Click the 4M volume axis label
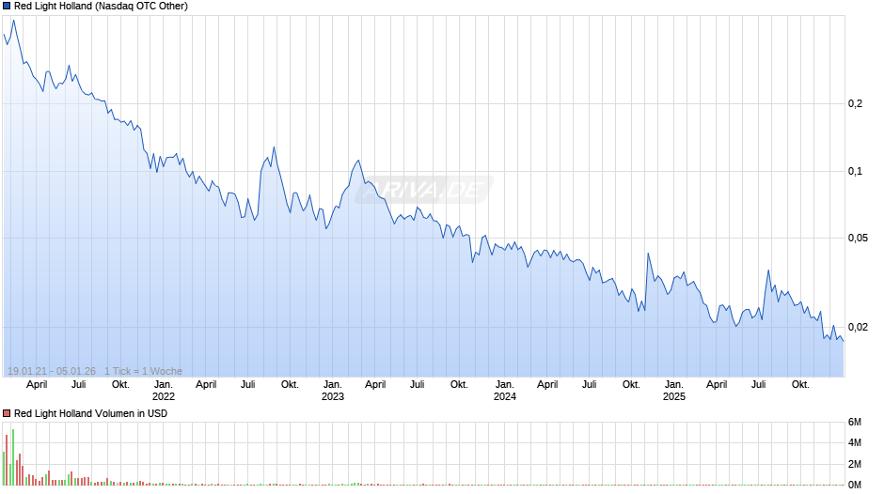This screenshot has width=884, height=494. coord(855,442)
